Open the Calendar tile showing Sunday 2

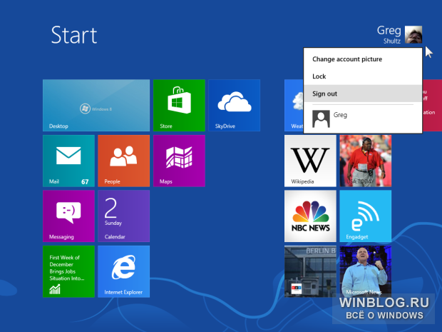coord(124,216)
